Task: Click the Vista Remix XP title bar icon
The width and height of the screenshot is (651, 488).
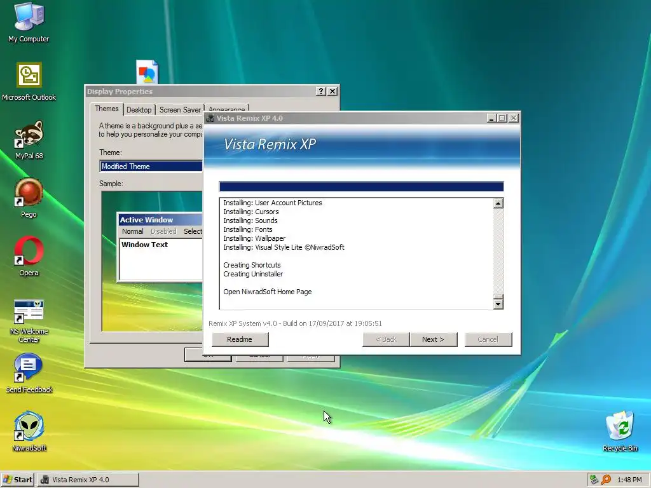Action: click(x=210, y=118)
